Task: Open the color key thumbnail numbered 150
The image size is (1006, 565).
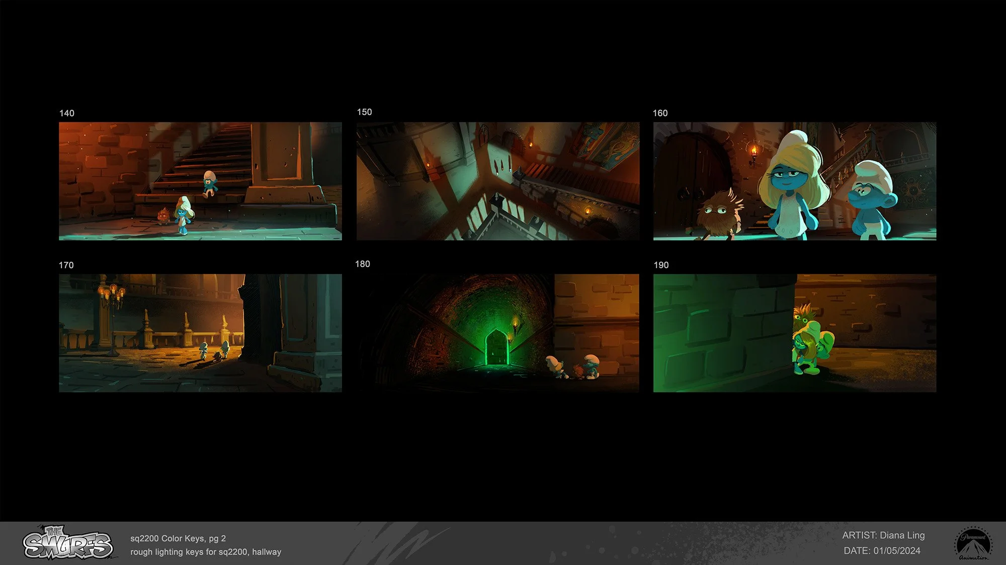Action: [x=498, y=181]
